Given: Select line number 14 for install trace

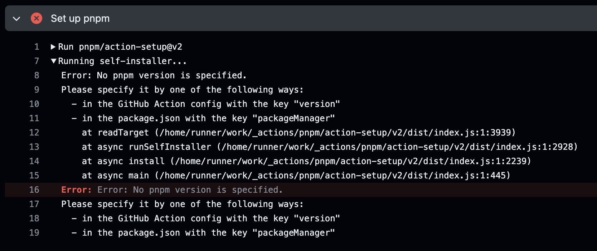Looking at the screenshot, I should (34, 161).
